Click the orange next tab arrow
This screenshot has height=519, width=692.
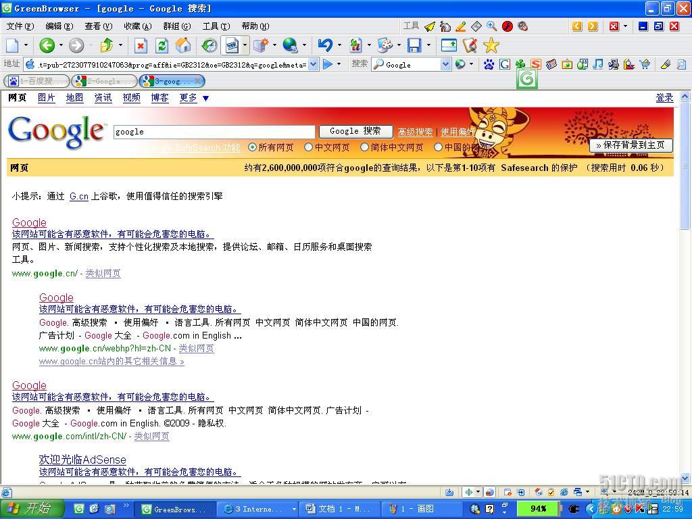click(x=593, y=26)
